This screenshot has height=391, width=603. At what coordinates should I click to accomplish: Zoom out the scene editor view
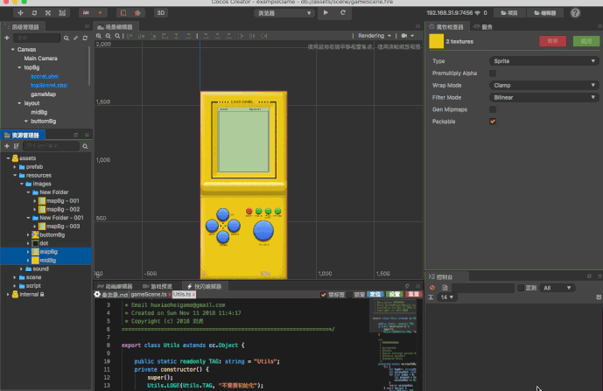point(108,36)
